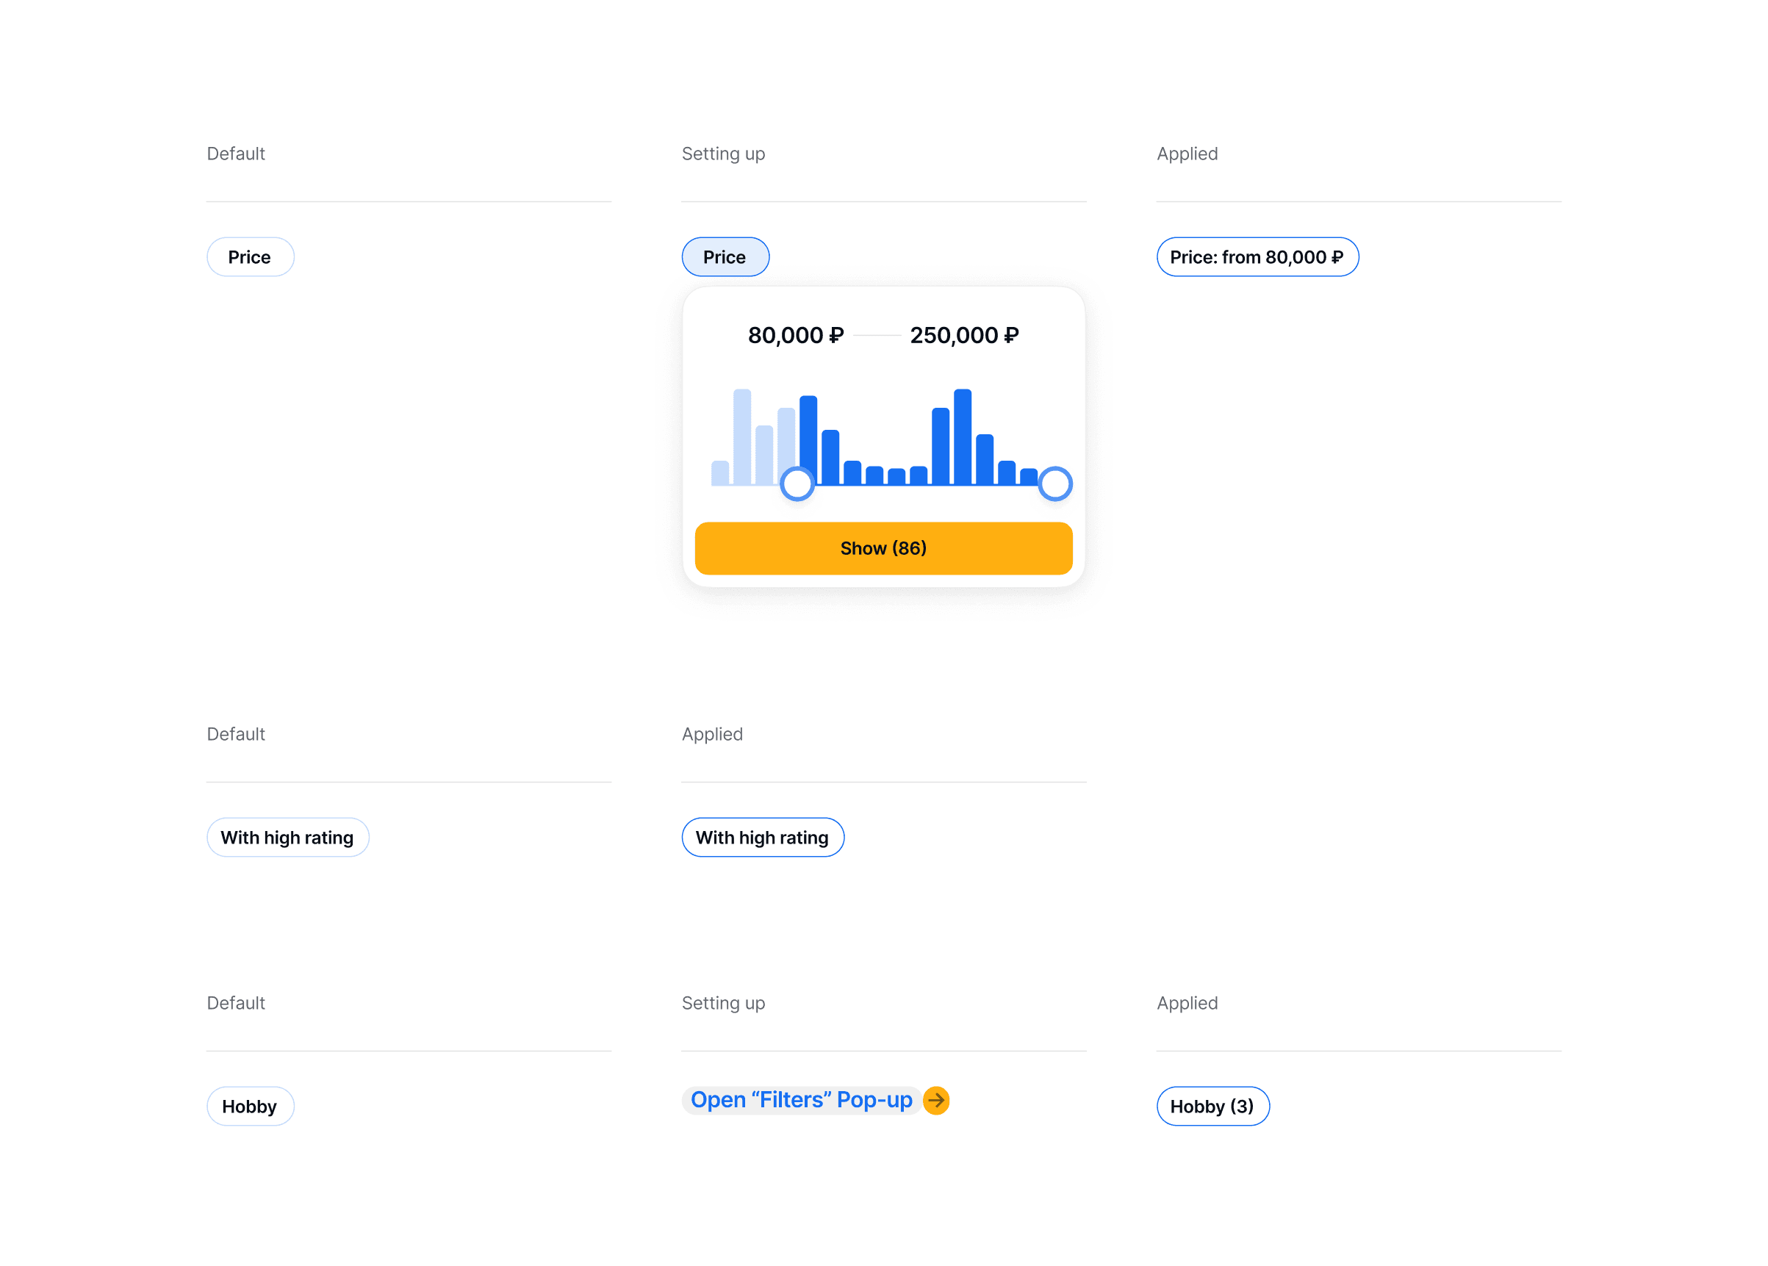
Task: Click the Show (86) button
Action: point(883,548)
